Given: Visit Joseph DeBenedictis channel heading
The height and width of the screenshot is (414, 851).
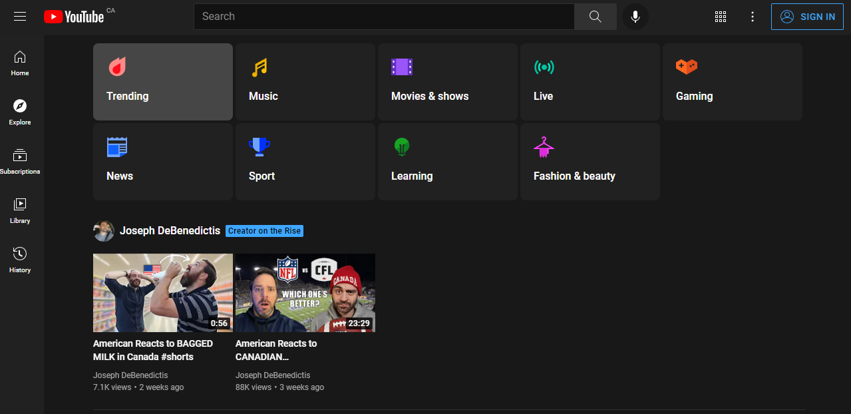Looking at the screenshot, I should coord(170,231).
